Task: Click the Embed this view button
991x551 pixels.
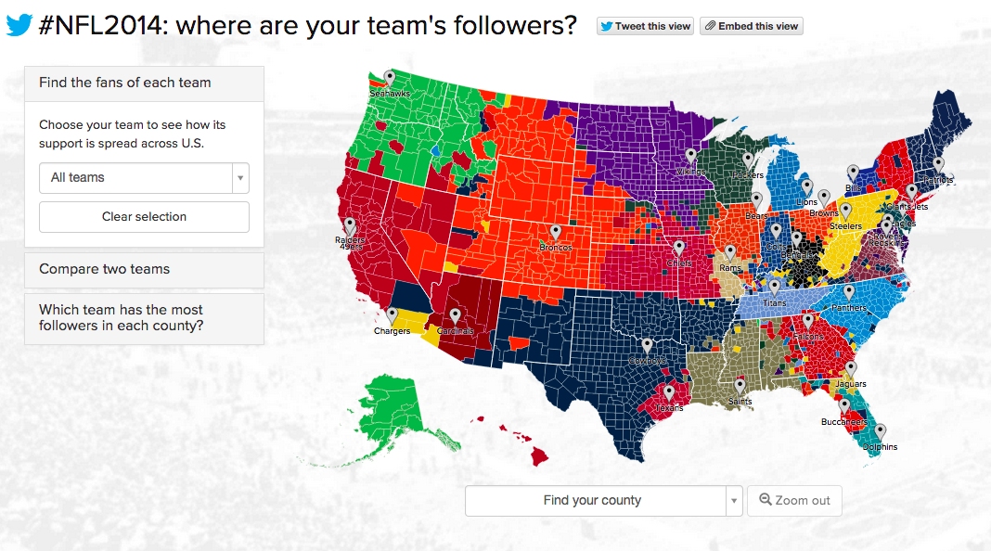Action: coord(752,26)
